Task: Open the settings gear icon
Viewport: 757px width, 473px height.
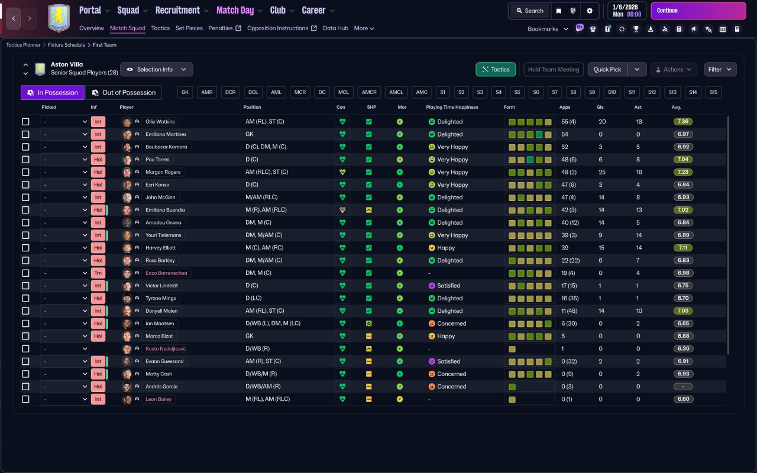Action: [590, 11]
